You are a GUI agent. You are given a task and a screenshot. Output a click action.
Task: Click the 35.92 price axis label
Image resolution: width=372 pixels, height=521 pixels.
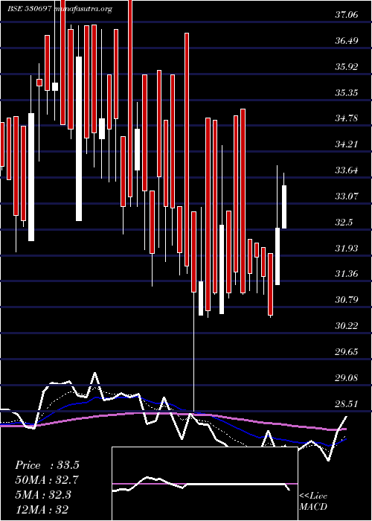pyautogui.click(x=347, y=66)
